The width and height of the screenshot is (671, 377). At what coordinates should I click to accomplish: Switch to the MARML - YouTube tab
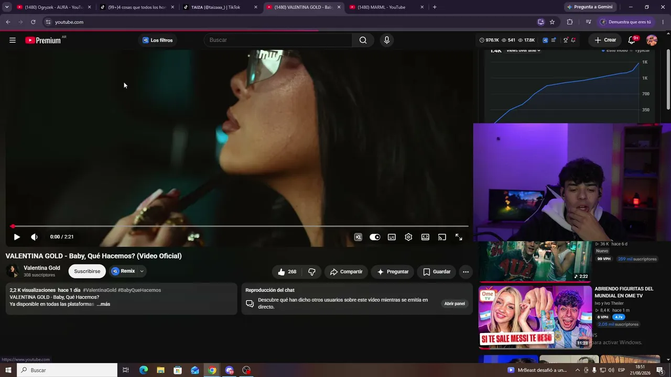click(x=387, y=7)
